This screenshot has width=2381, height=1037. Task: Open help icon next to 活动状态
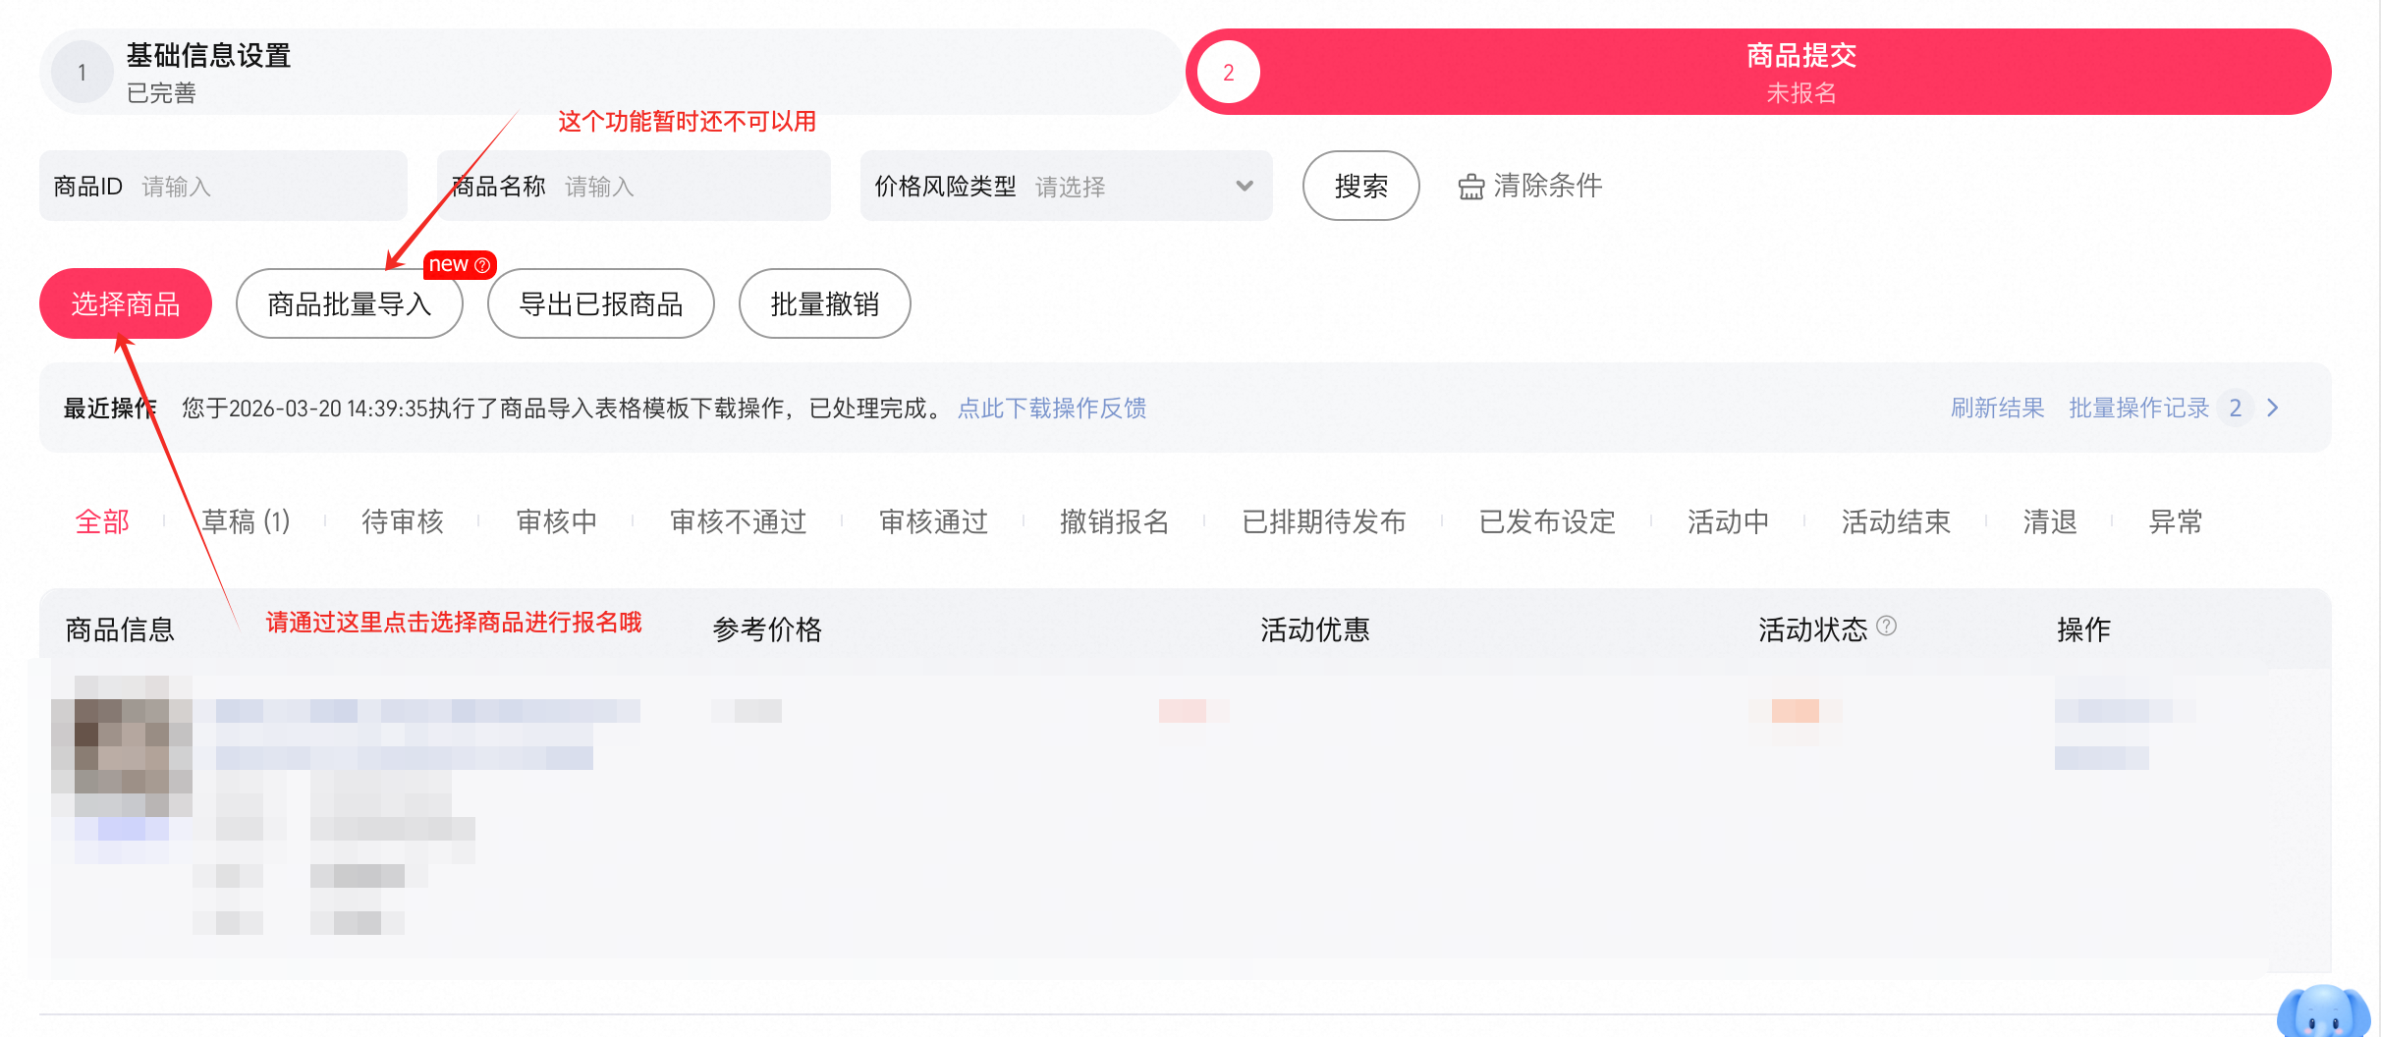(1886, 626)
